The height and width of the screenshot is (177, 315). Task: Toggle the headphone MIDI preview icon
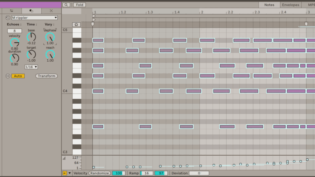[x=76, y=25]
